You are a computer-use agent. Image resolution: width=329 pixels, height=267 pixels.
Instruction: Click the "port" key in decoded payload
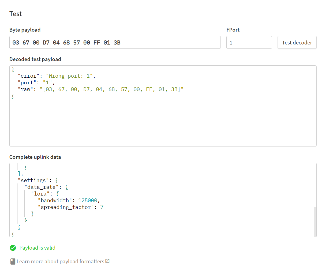pos(27,83)
